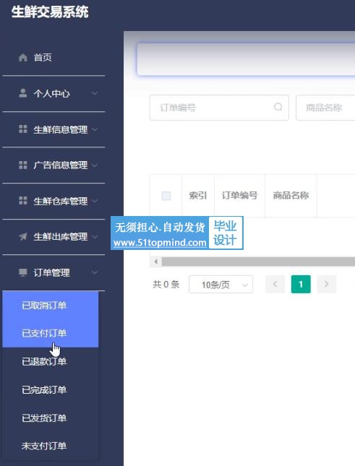The width and height of the screenshot is (355, 466).
Task: Click the horizontal scrollbar left arrow
Action: (155, 262)
